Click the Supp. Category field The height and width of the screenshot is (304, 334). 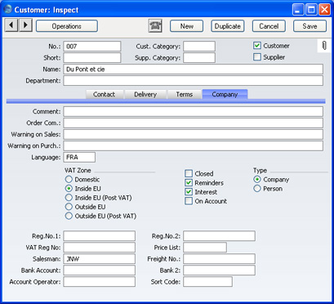199,58
